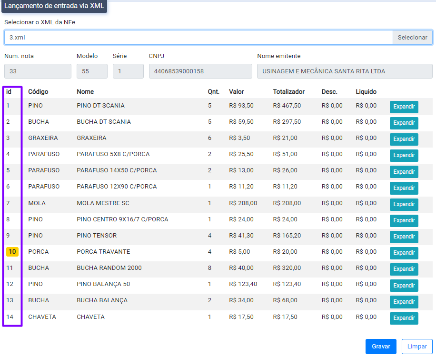Expand the PINO DT SCANIA row
Screen dimensions: 436x357
coord(404,107)
